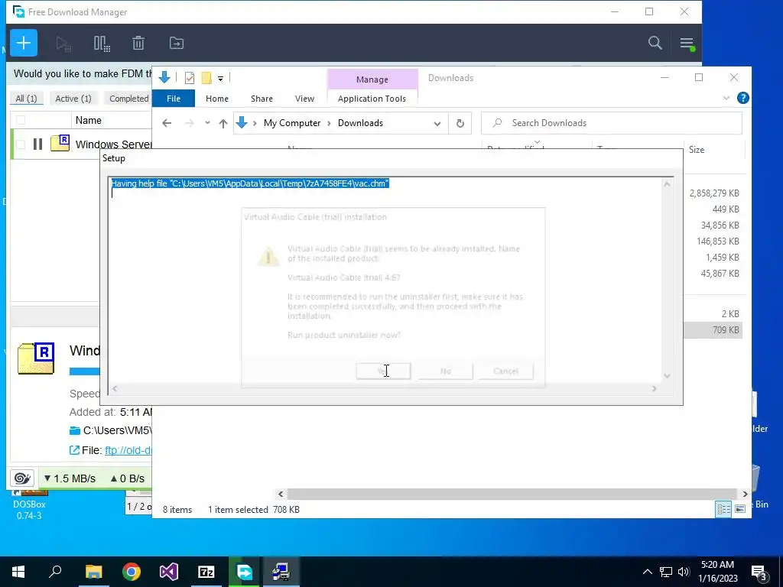Click scroll right arrow of Explorer horizontal scrollbar
The image size is (783, 587).
[x=745, y=495]
